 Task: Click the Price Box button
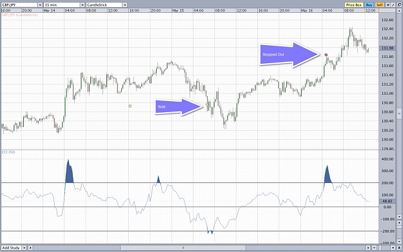point(354,5)
